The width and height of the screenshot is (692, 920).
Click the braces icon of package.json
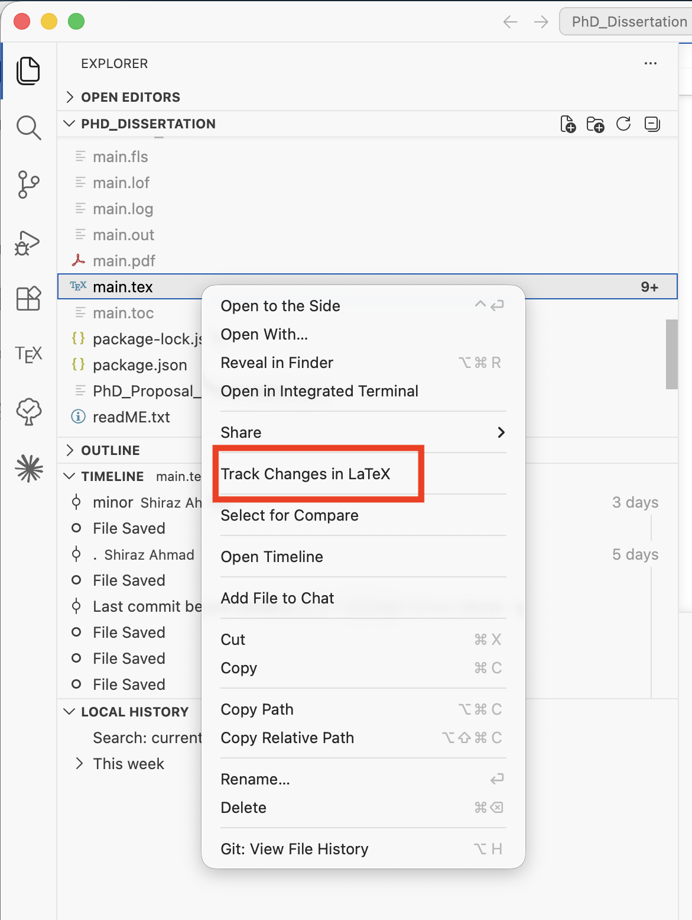tap(78, 364)
